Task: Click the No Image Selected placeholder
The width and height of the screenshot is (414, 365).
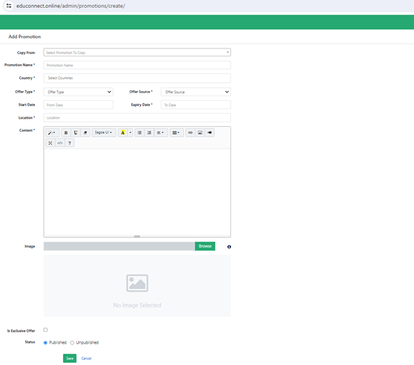Action: coord(137,286)
